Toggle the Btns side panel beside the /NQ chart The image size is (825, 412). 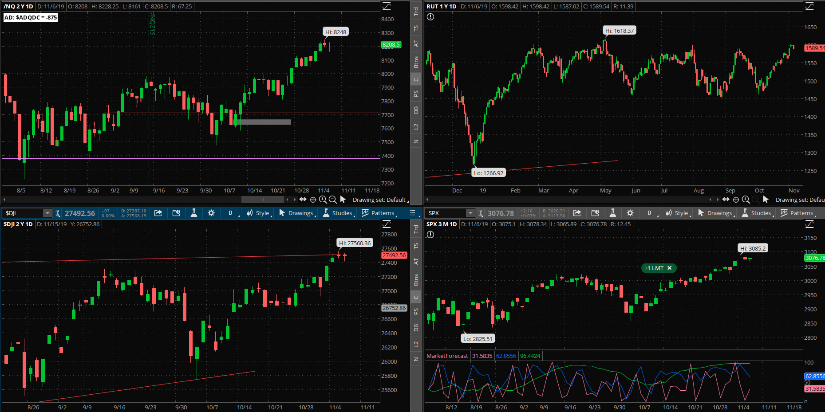click(416, 62)
